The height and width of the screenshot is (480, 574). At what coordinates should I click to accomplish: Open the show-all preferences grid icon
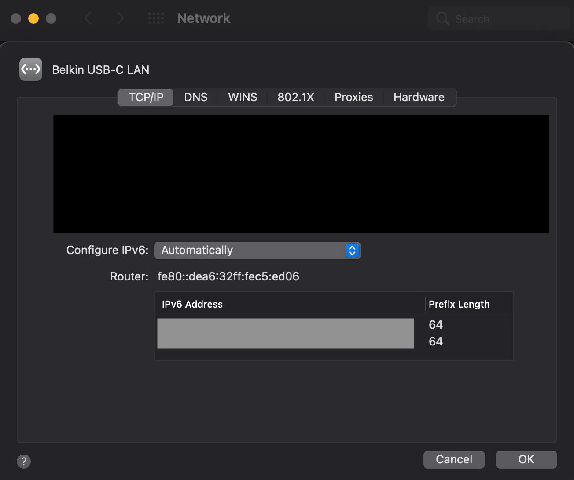coord(156,18)
